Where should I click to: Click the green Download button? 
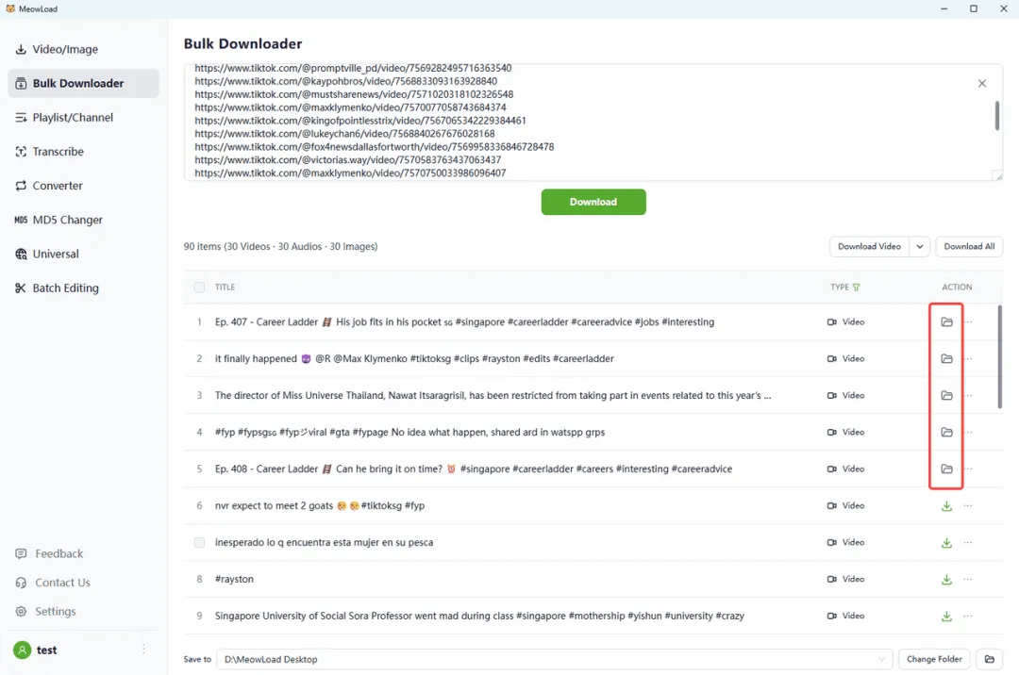coord(593,202)
